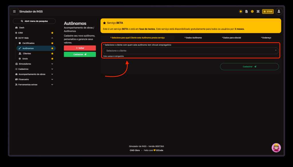Toggle the sun theme icon
The width and height of the screenshot is (293, 167).
pos(252,11)
